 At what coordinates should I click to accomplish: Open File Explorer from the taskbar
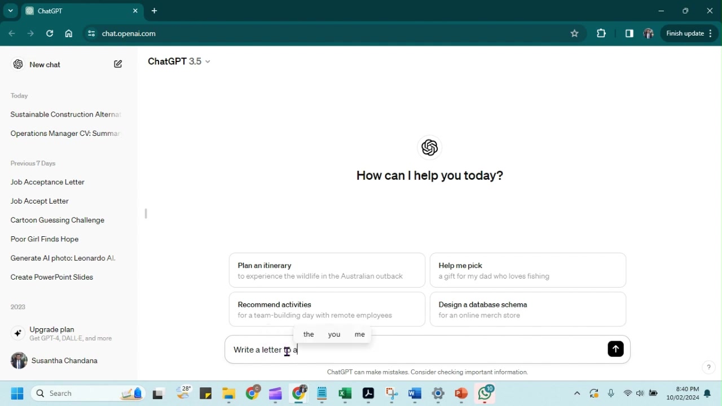pos(228,393)
